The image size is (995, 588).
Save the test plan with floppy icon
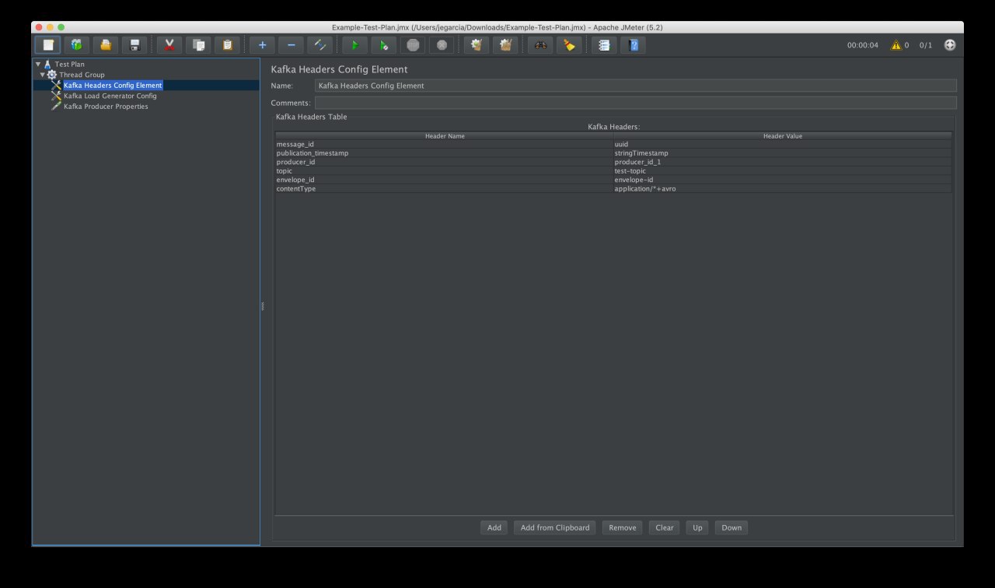134,45
